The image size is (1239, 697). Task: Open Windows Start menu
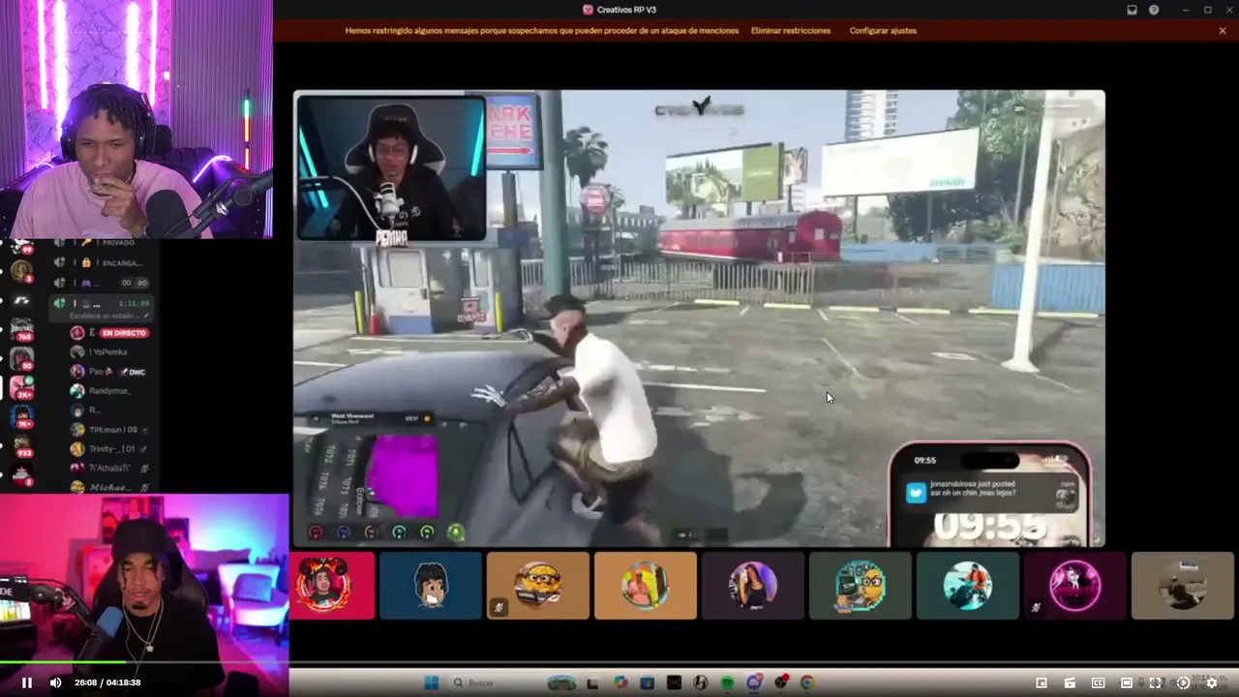(x=432, y=682)
